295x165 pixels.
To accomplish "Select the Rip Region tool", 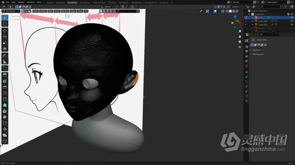I will click(x=5, y=141).
